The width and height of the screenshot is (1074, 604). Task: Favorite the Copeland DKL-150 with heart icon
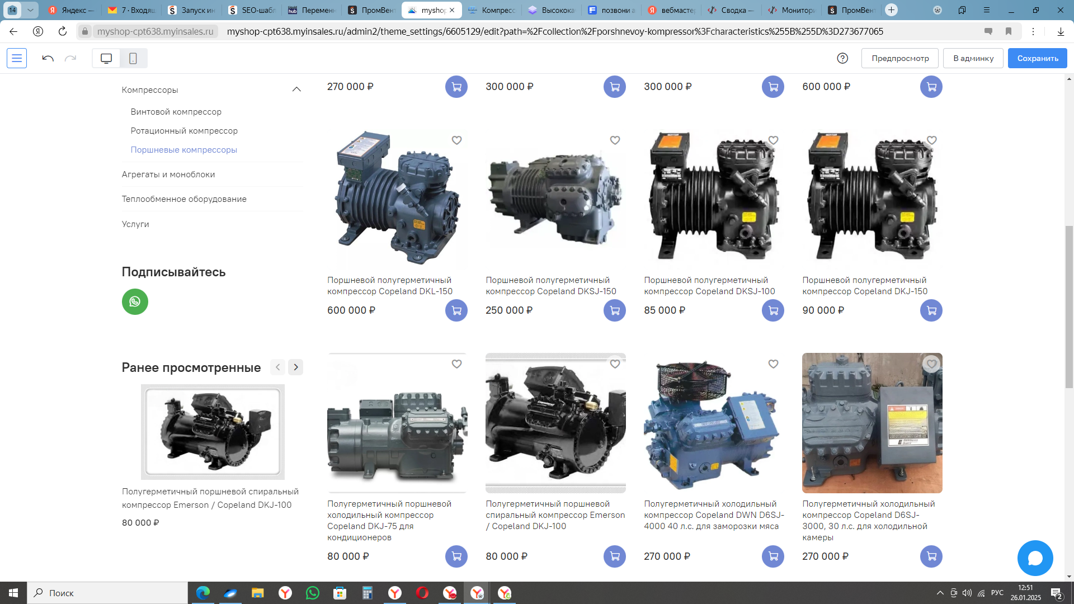click(456, 140)
